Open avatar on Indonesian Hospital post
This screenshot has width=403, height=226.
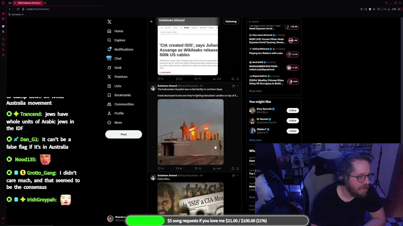click(x=153, y=88)
